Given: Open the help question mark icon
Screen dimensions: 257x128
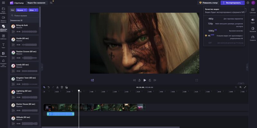Looking at the screenshot, I should [248, 3].
